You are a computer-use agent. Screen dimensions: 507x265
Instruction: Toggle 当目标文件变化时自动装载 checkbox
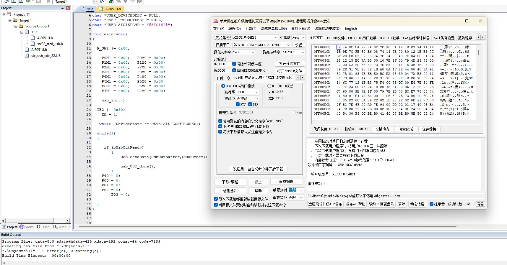(216, 205)
